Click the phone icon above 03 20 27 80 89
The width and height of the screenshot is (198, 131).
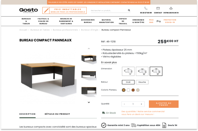[146, 8]
